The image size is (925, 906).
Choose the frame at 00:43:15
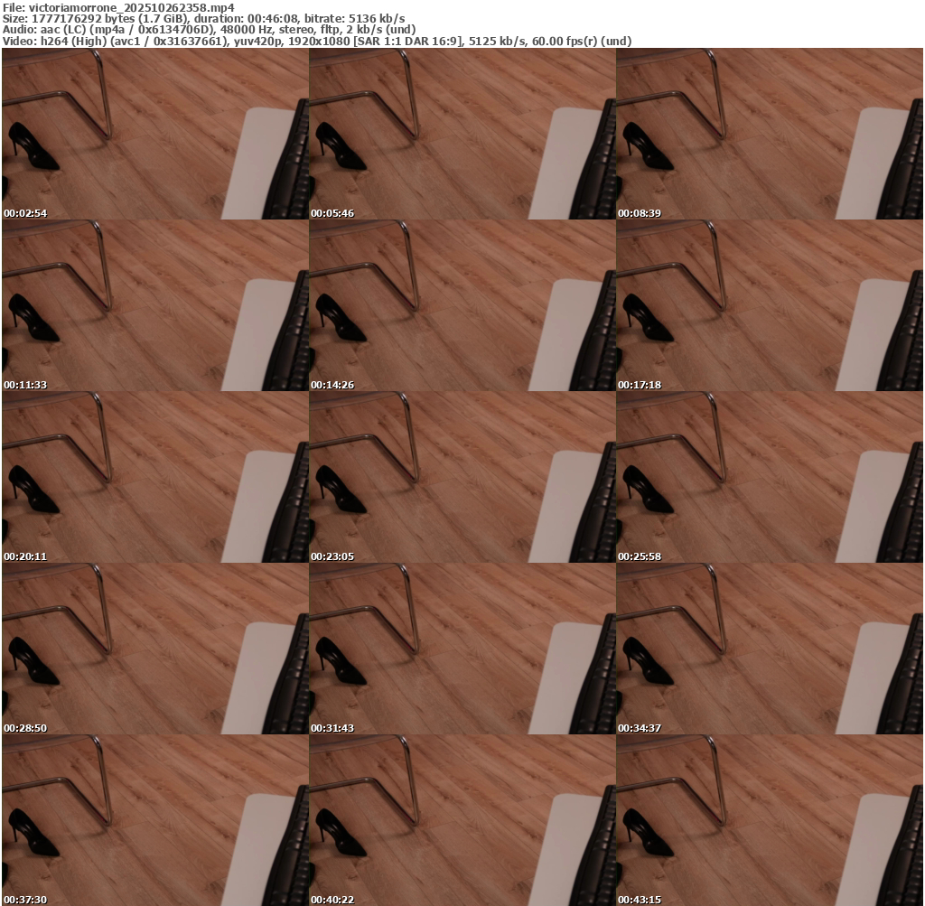pos(770,820)
